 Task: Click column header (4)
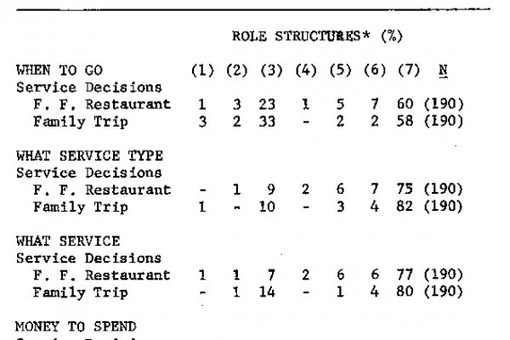(x=306, y=71)
